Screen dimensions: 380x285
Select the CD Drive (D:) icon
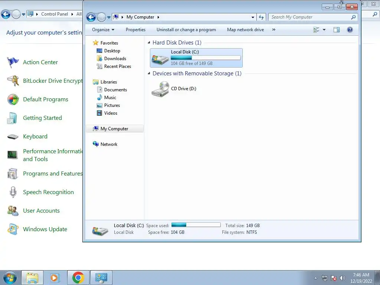(160, 89)
